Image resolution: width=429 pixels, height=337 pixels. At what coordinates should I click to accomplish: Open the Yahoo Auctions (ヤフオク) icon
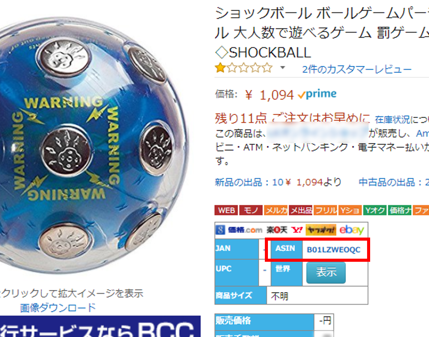click(321, 230)
